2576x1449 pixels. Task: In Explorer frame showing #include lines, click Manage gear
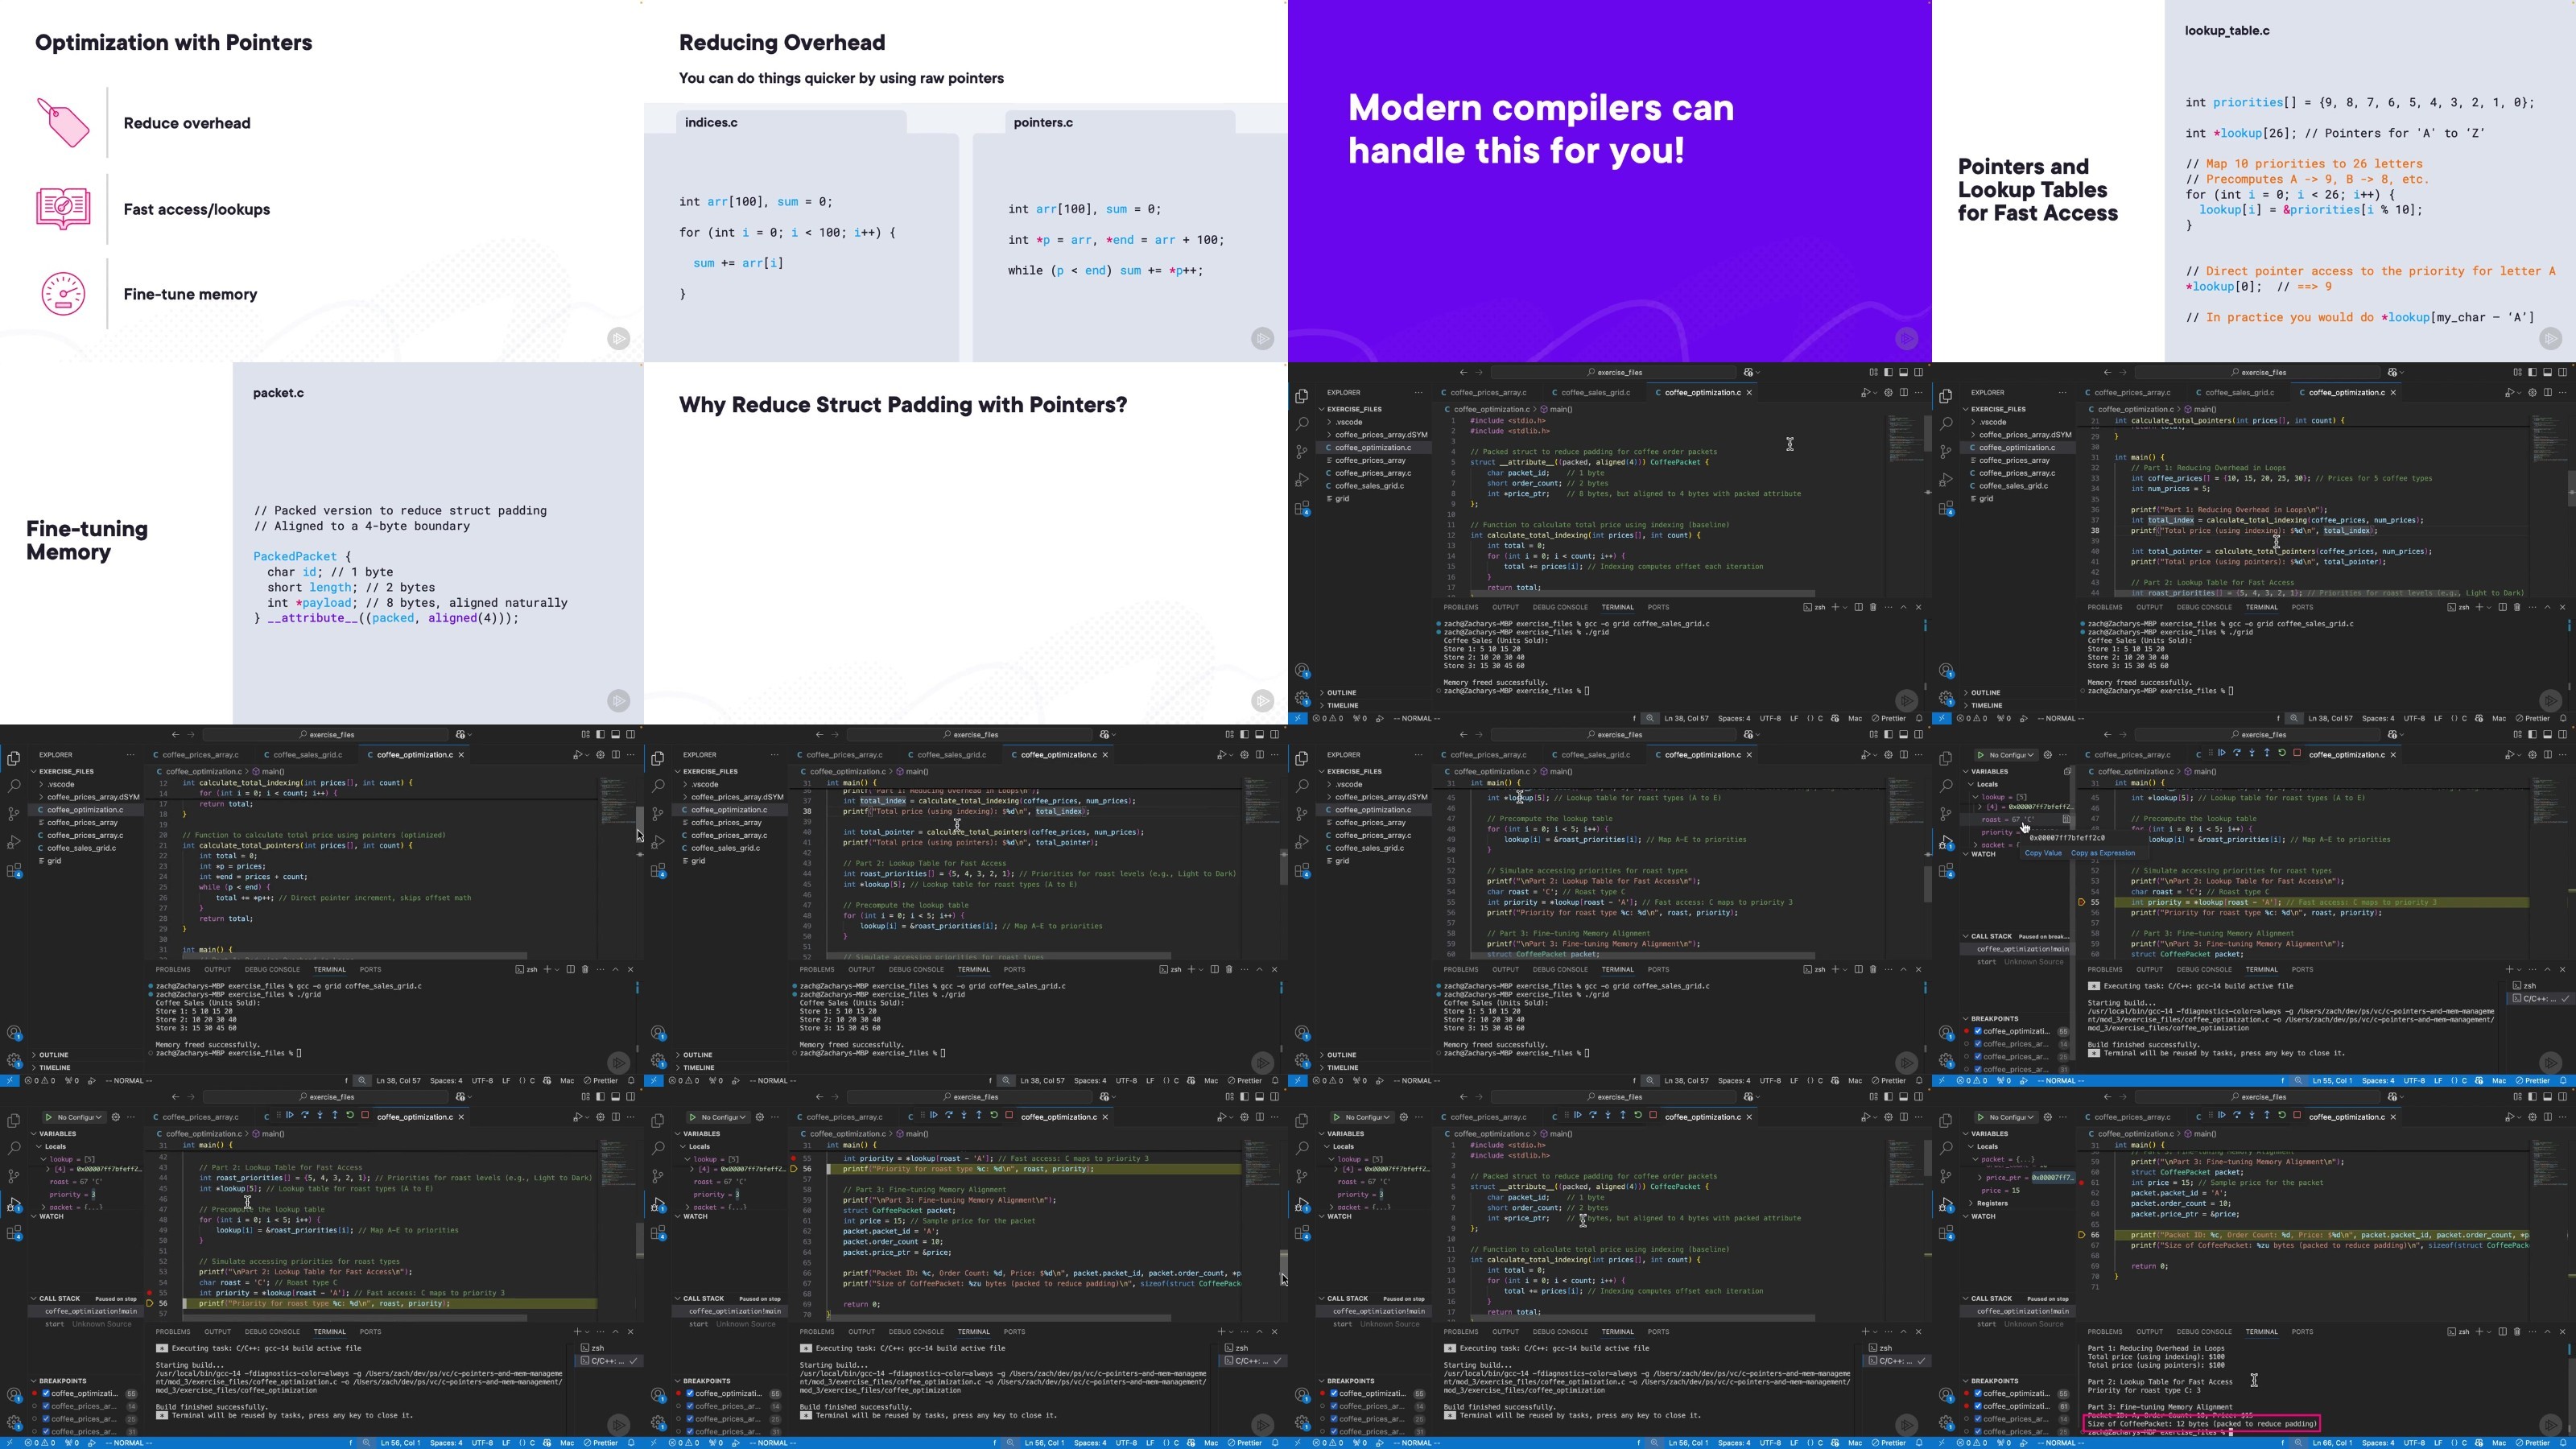click(1302, 697)
